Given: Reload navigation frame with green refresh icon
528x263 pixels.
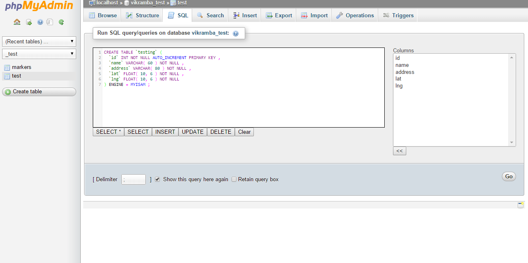Looking at the screenshot, I should pyautogui.click(x=61, y=22).
